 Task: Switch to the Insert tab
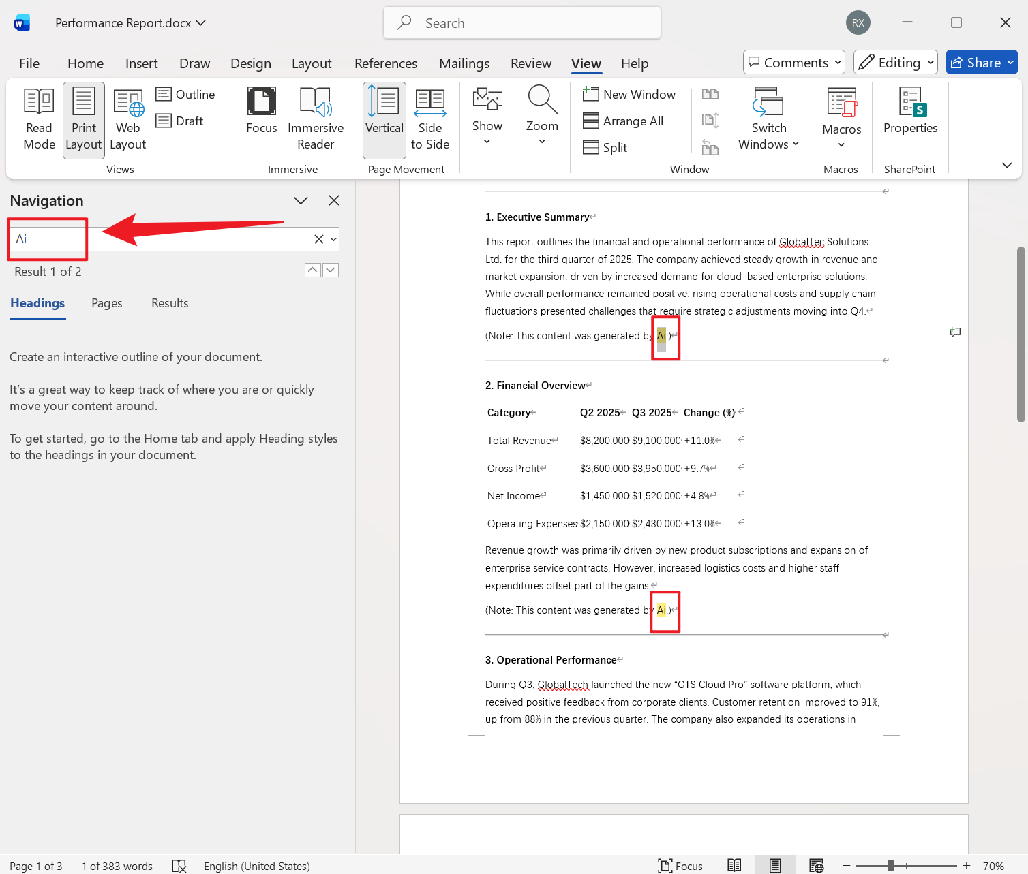142,63
